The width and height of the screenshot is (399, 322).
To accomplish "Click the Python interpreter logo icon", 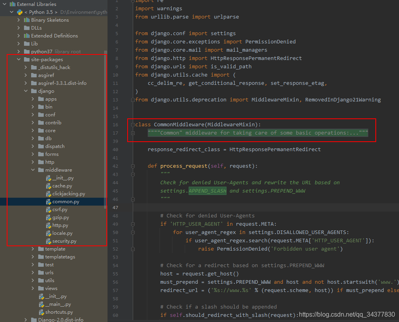I will point(20,12).
